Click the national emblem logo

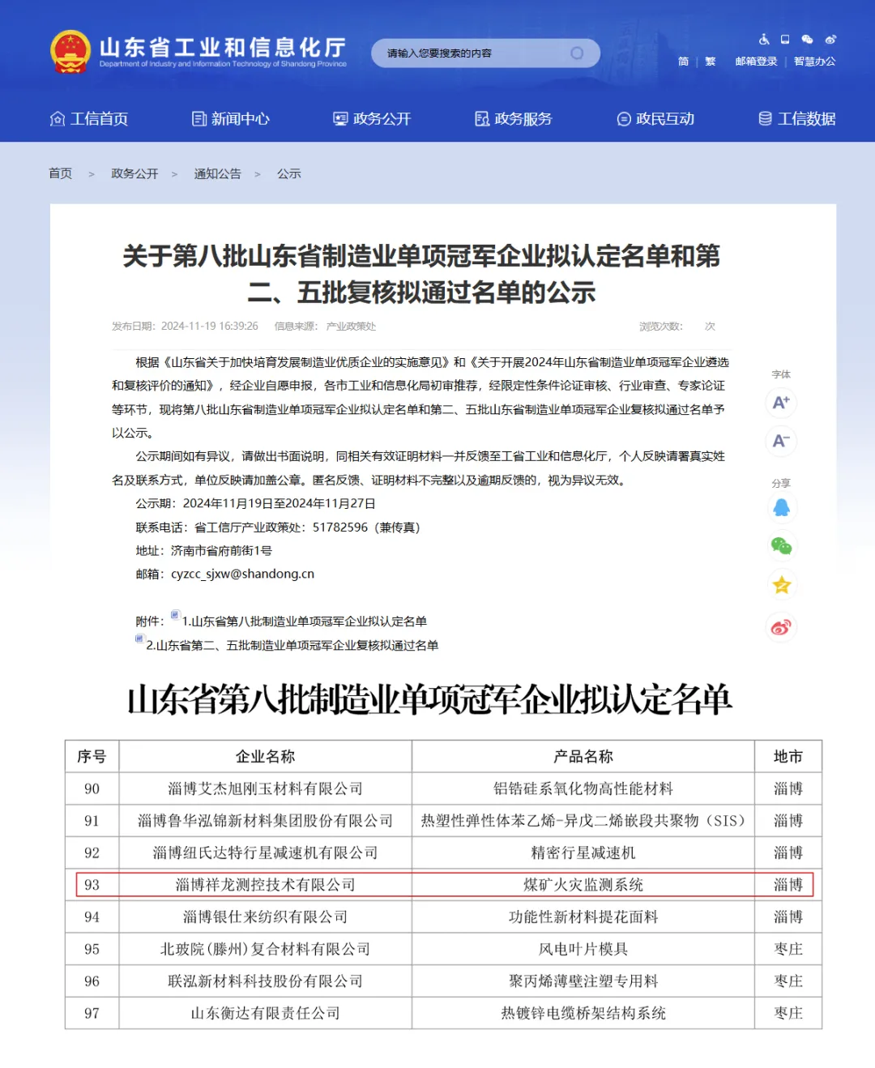click(70, 52)
